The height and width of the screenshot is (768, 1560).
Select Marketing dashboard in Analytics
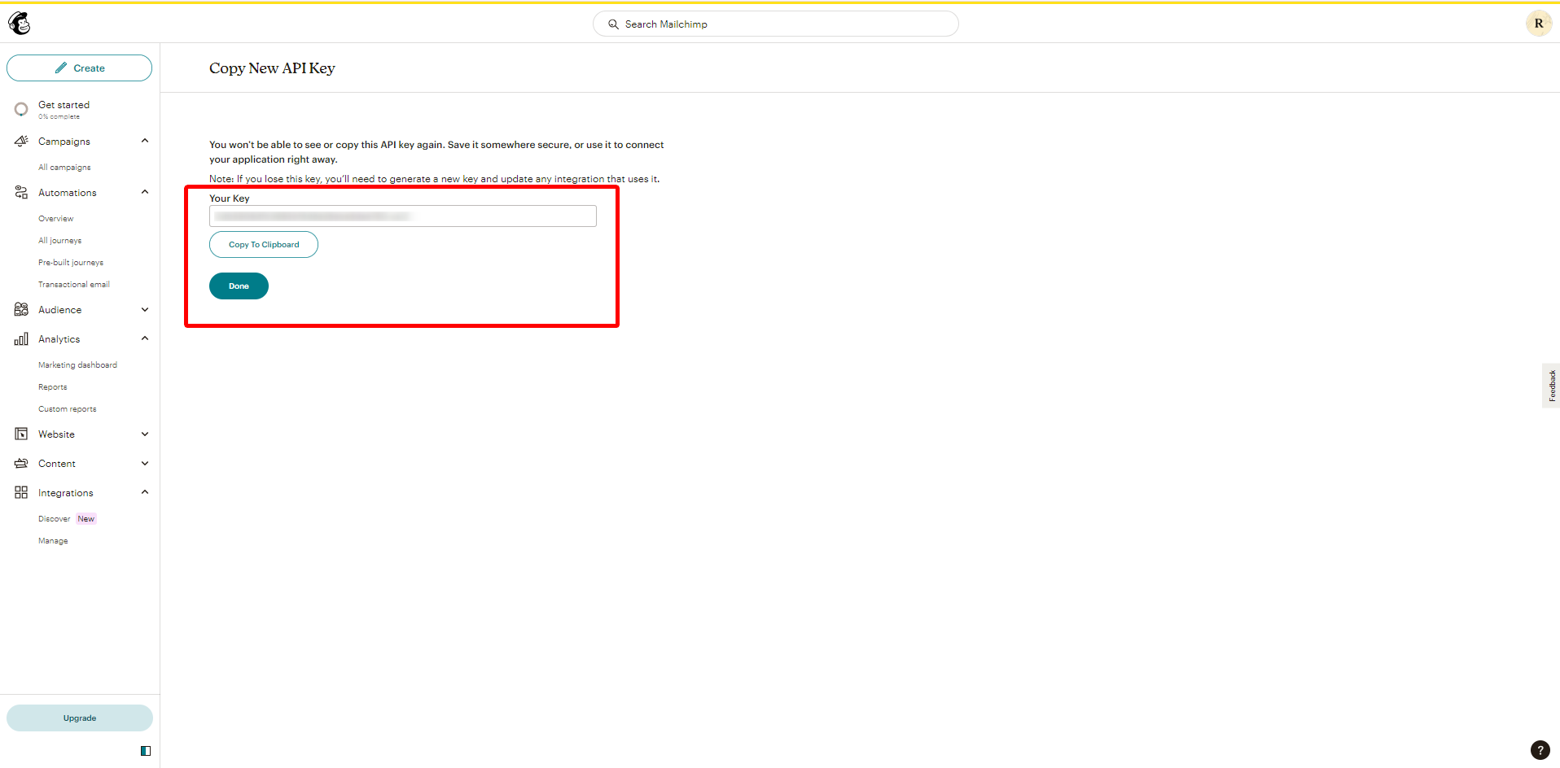pos(77,365)
